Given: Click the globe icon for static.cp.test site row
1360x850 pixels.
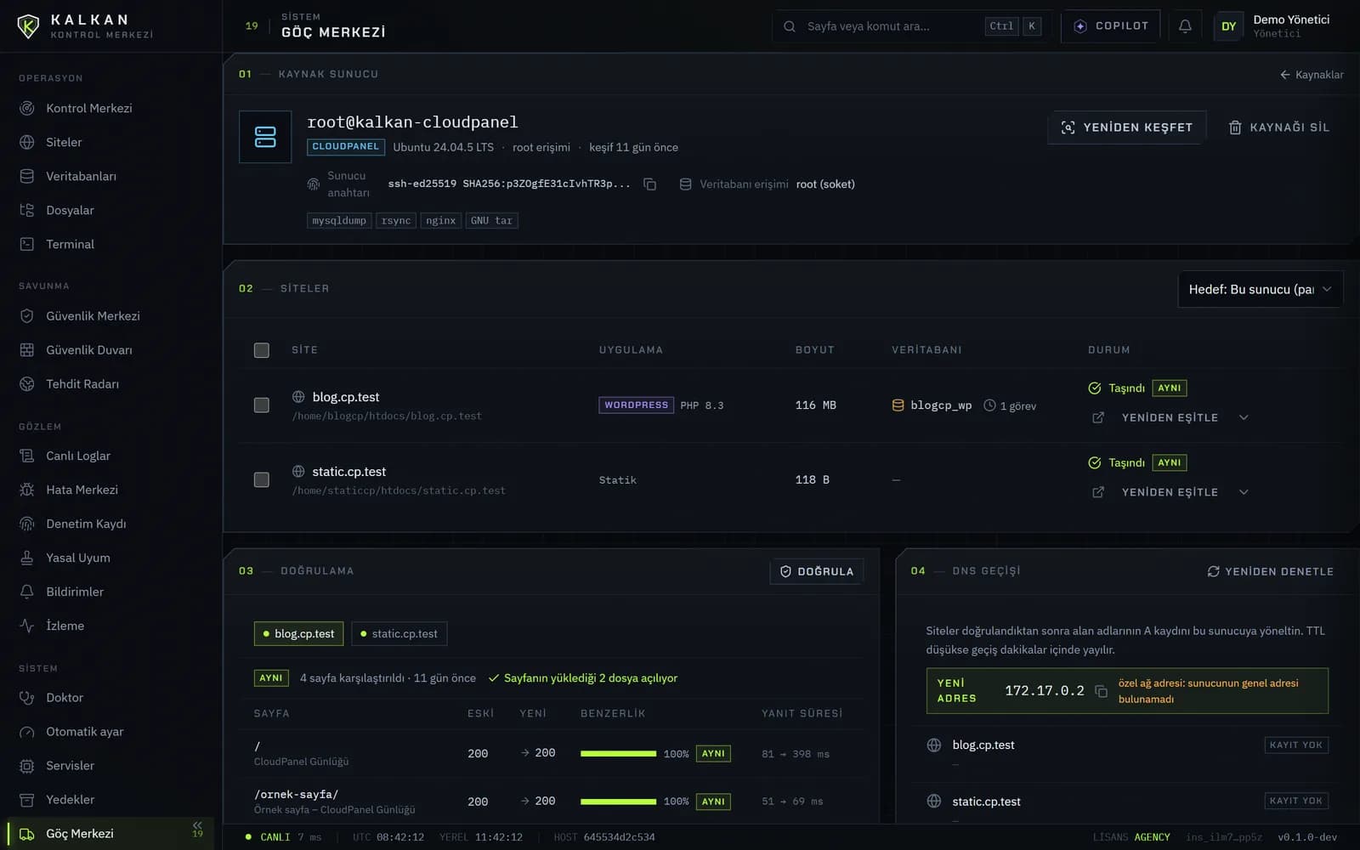Looking at the screenshot, I should [298, 472].
